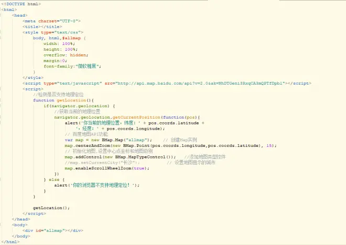
Task: Click the 'body, html,#allmap {' selector line
Action: (x=59, y=38)
